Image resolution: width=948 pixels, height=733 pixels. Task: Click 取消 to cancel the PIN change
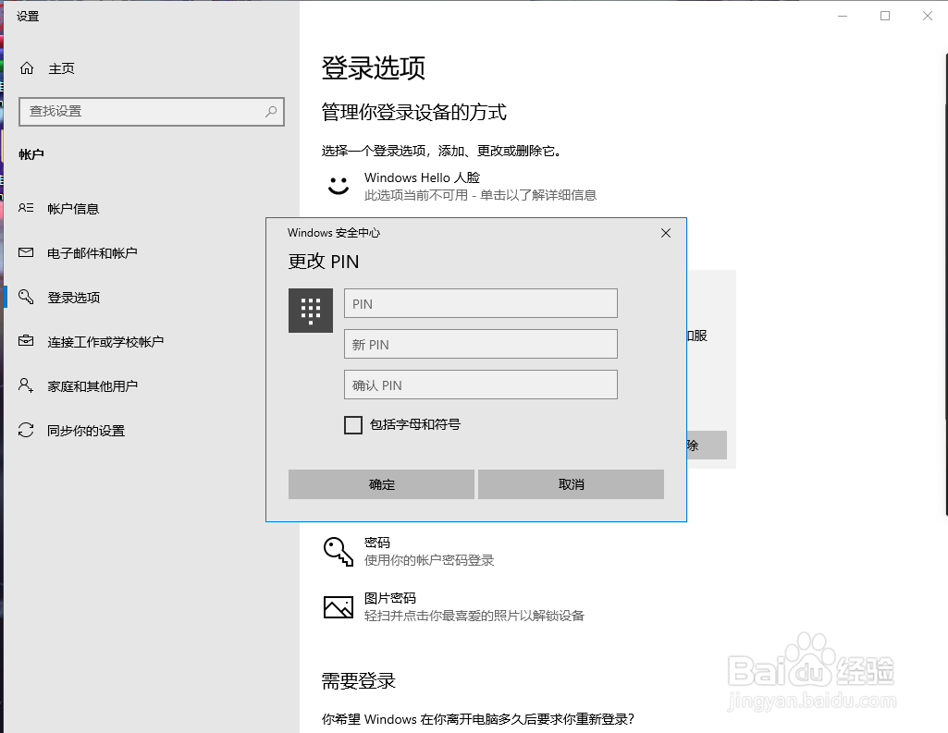click(x=571, y=483)
